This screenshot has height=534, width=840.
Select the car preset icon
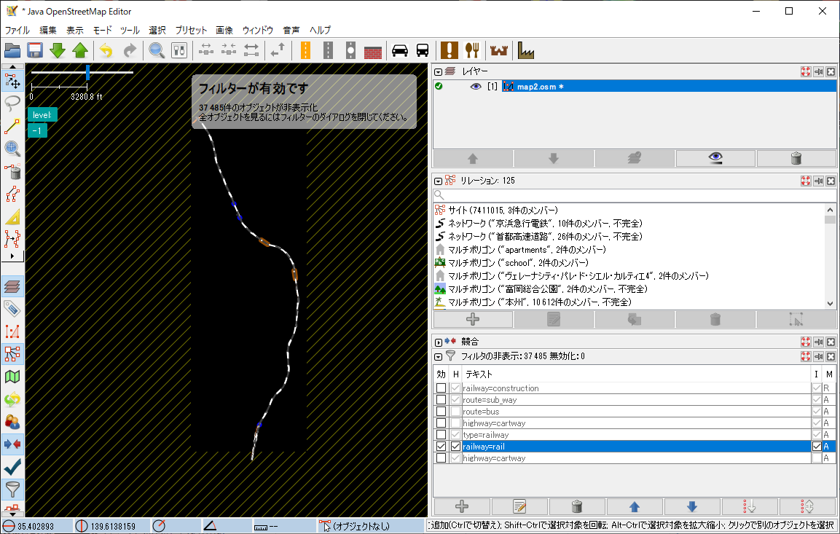click(399, 50)
